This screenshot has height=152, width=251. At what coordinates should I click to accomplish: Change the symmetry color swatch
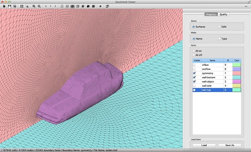[x=236, y=73]
